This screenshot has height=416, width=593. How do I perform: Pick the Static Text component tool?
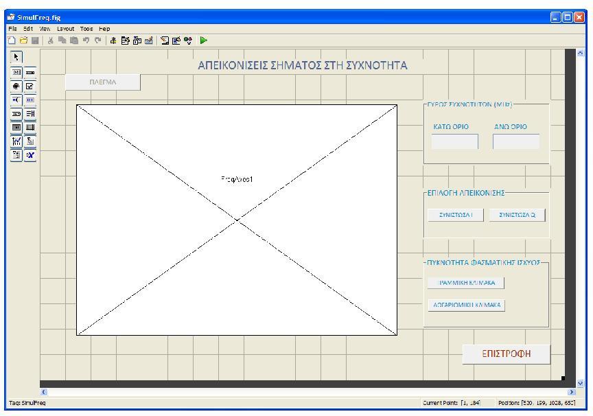30,100
